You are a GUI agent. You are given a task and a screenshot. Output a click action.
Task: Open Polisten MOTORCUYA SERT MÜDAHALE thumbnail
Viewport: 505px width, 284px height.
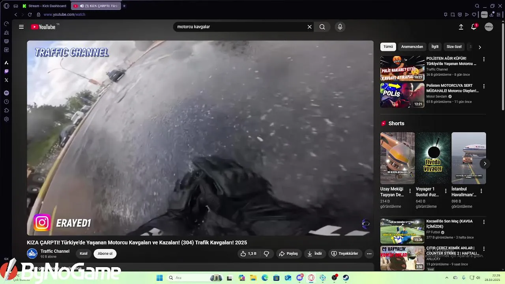tap(402, 95)
